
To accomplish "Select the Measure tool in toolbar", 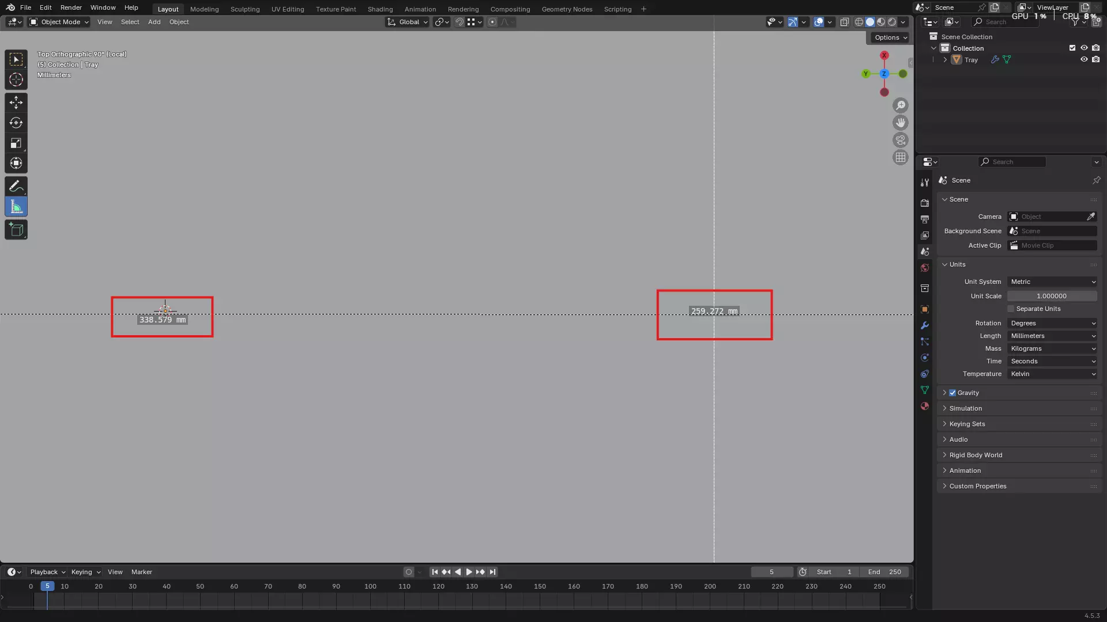I will click(x=16, y=207).
